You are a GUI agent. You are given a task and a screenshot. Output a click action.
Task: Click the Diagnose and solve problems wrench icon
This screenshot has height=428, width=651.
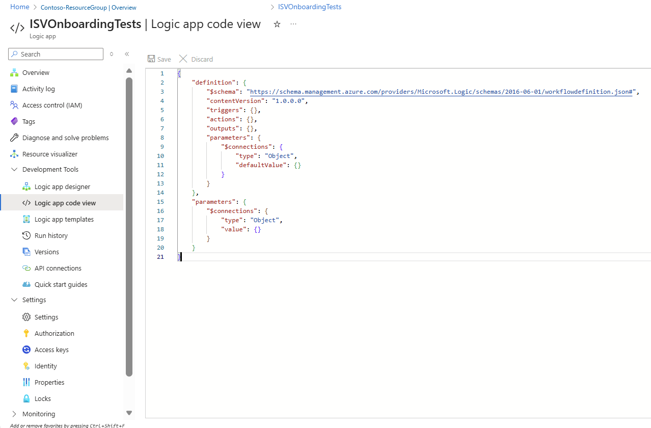[x=14, y=138]
